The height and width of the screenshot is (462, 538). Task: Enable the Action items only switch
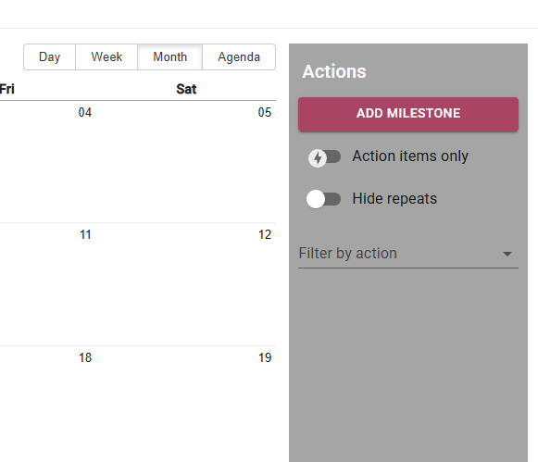[324, 157]
